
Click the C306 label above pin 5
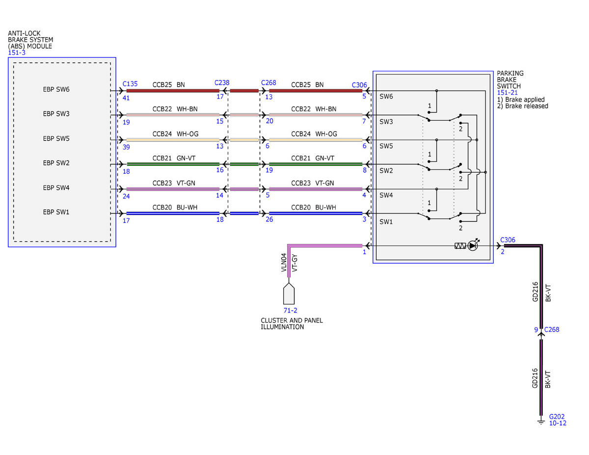[359, 85]
